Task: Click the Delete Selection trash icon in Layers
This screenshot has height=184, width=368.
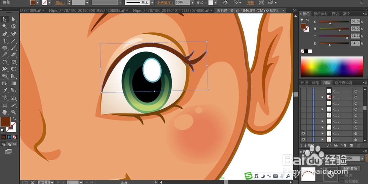Action: click(358, 145)
